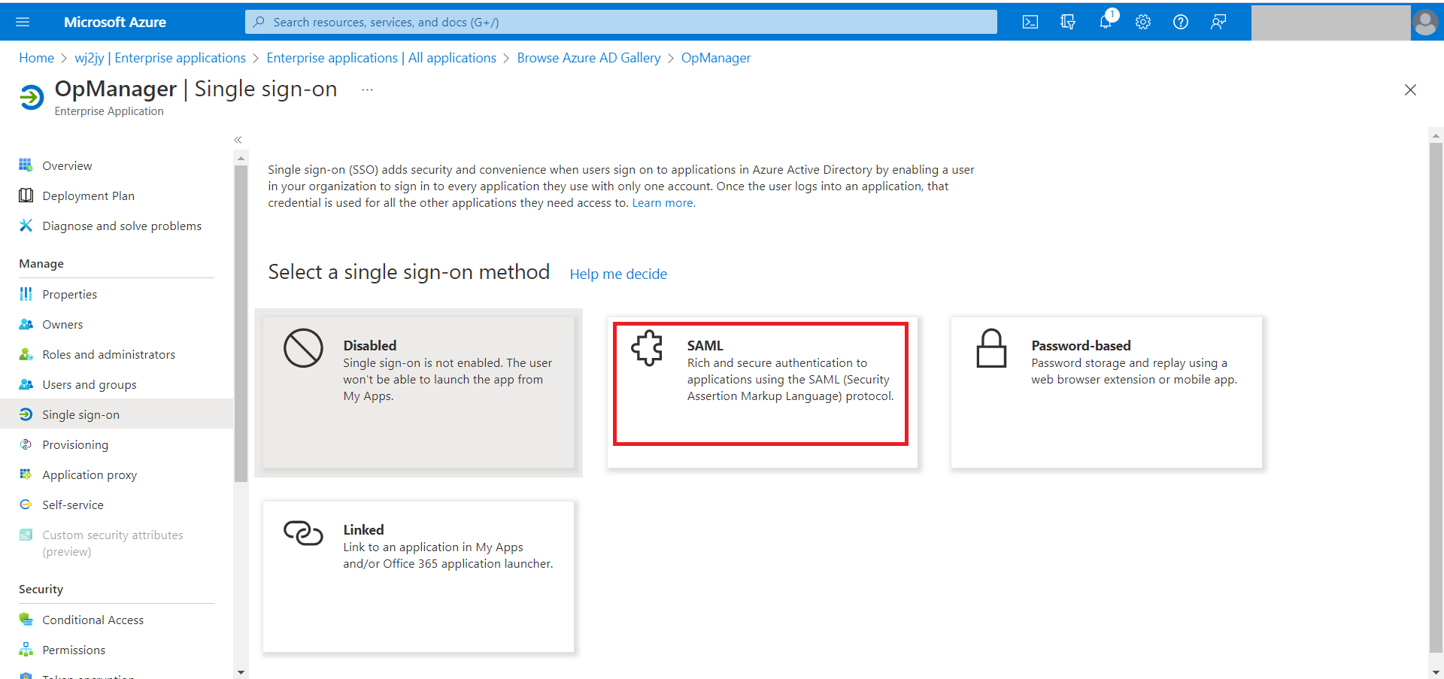Viewport: 1444px width, 679px height.
Task: Open the notifications bell
Action: (x=1106, y=22)
